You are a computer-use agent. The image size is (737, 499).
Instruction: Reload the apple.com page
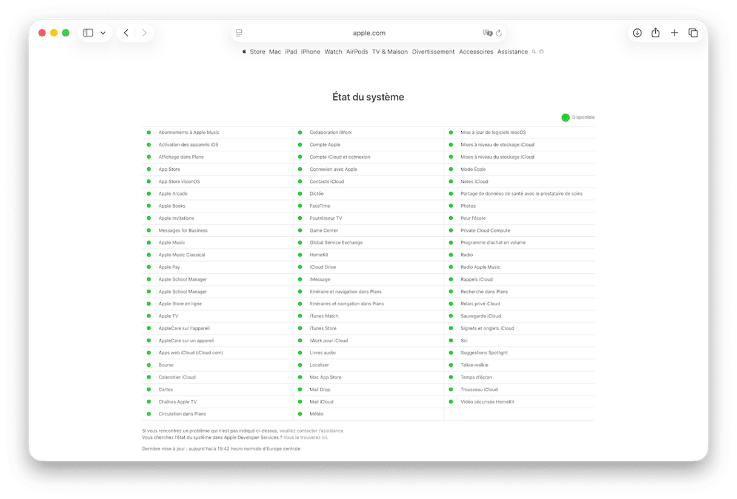point(499,33)
